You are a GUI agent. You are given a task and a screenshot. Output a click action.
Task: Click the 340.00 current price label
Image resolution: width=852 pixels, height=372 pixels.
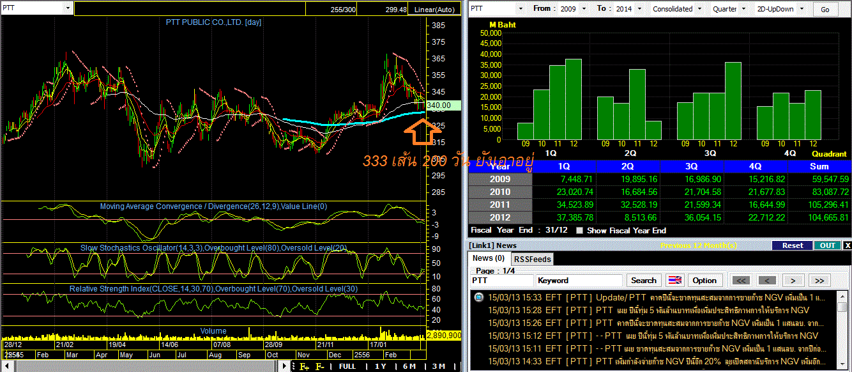(443, 105)
